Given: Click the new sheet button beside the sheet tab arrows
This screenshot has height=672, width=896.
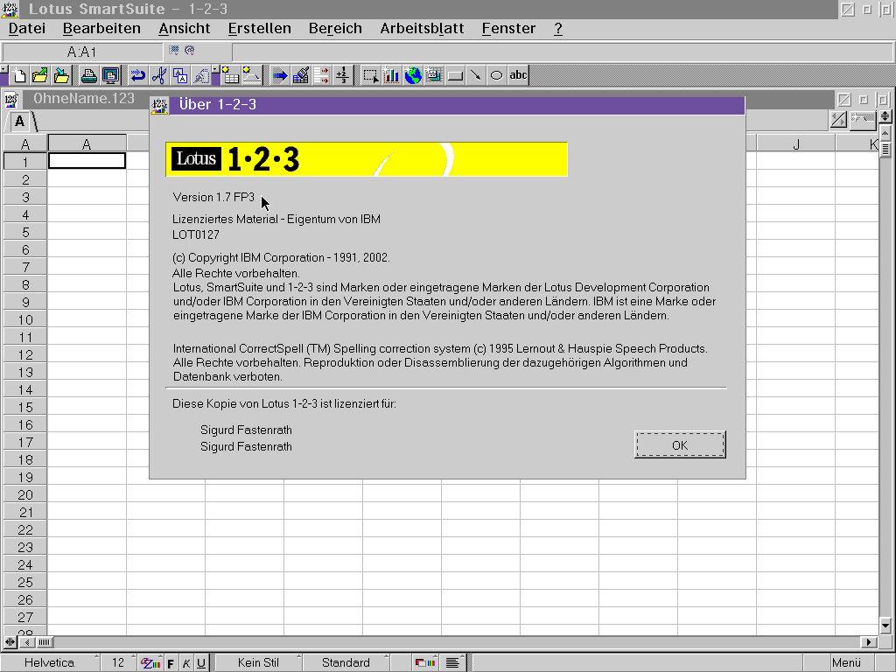Looking at the screenshot, I should click(862, 119).
